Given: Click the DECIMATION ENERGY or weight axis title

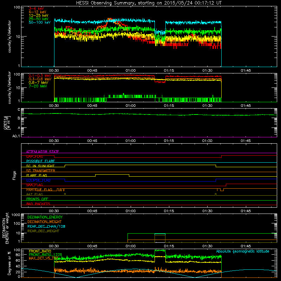Looking at the screenshot, I should [x=5, y=228].
